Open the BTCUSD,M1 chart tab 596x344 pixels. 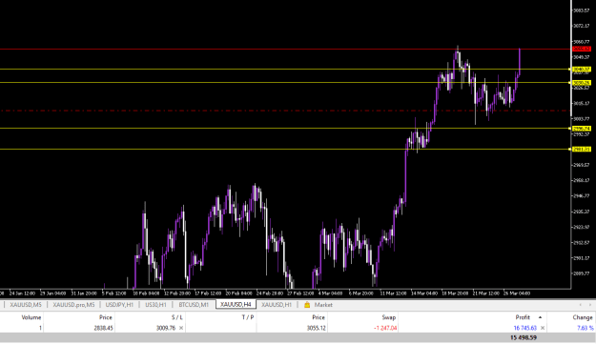(x=194, y=305)
